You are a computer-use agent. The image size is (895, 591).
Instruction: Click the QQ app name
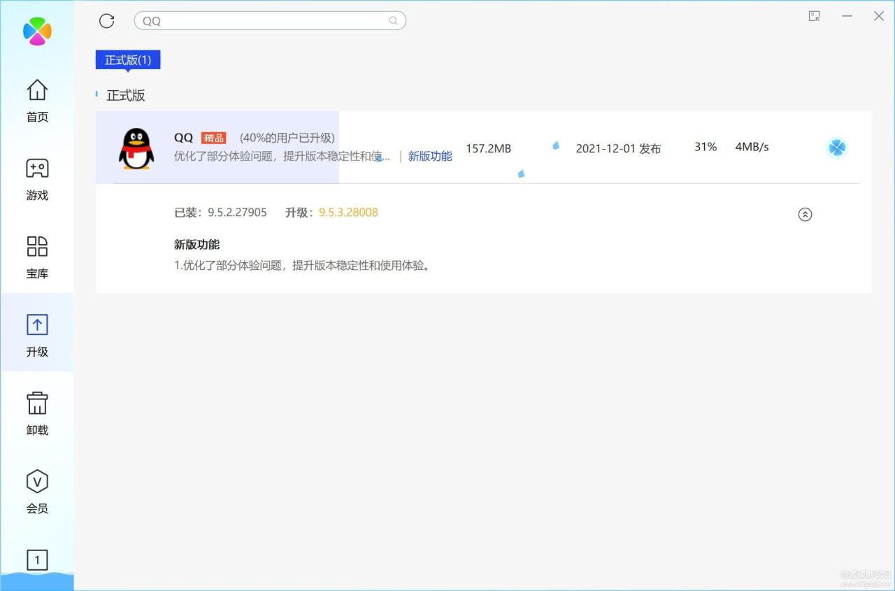pos(183,138)
